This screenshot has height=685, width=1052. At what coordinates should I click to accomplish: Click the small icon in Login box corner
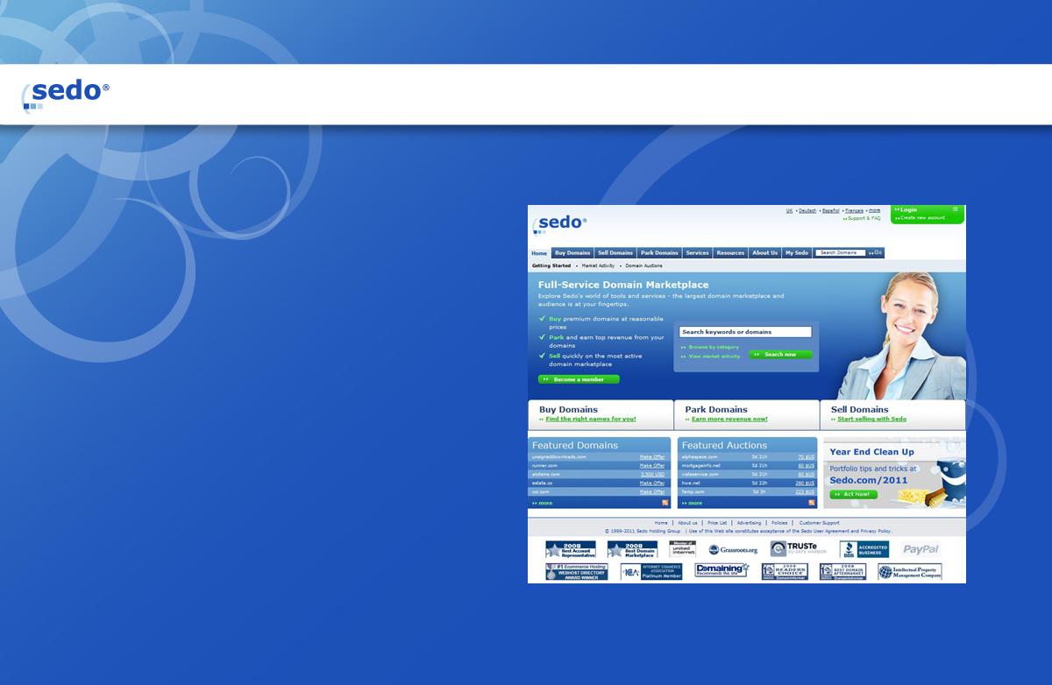point(956,210)
